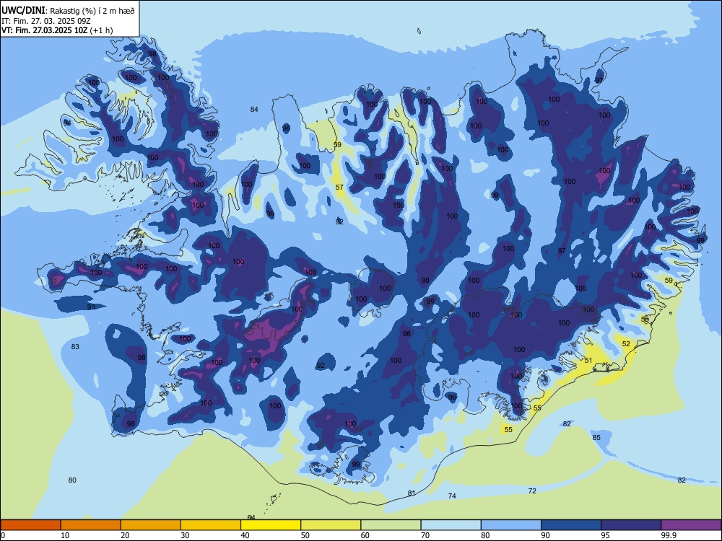This screenshot has width=722, height=541.
Task: Click the map value '84' over the sea
Action: tap(254, 110)
